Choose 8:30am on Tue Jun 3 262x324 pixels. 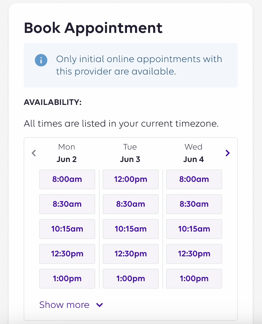[131, 204]
